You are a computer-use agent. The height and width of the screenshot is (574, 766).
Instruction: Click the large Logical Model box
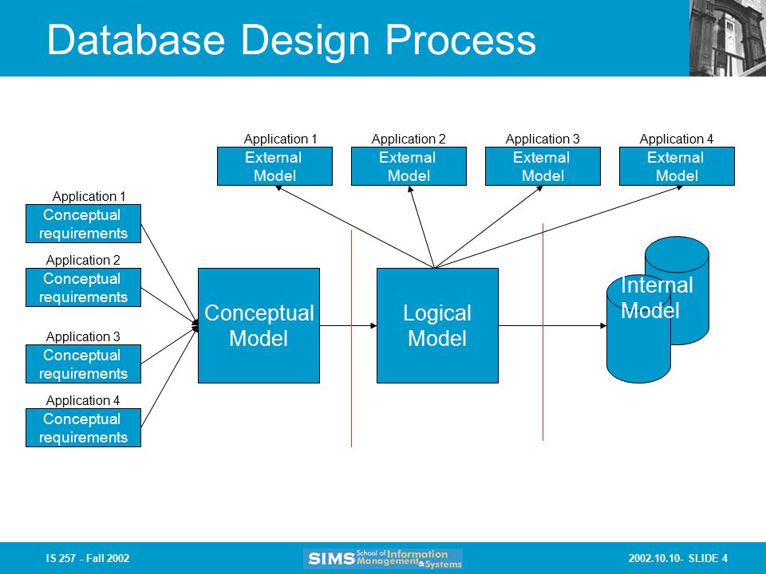[x=438, y=325]
